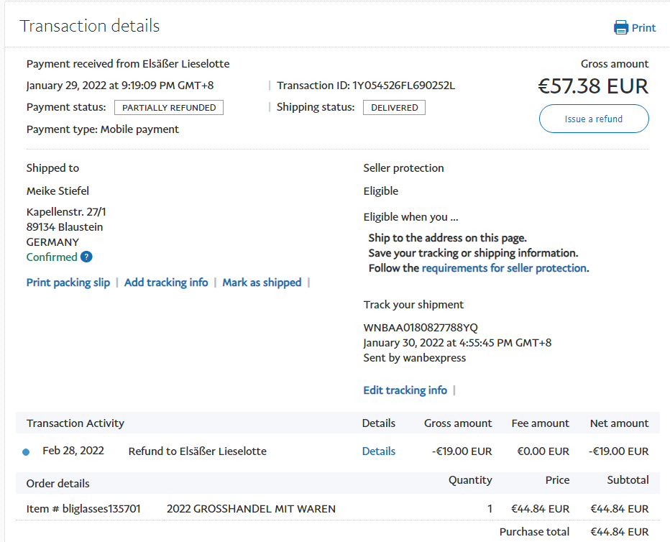Click the Print link text

(643, 28)
